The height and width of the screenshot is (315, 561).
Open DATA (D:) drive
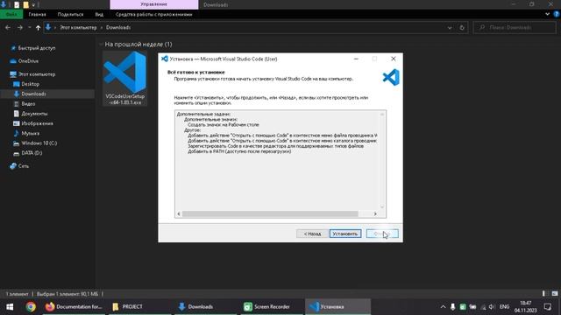(x=28, y=153)
